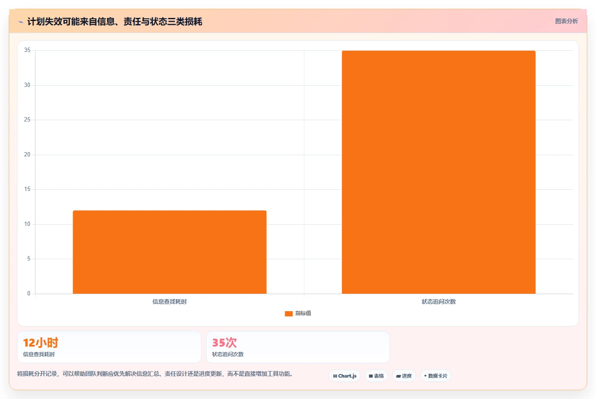596x399 pixels.
Task: Click the 信息查找耗时 axis label
Action: pyautogui.click(x=170, y=302)
